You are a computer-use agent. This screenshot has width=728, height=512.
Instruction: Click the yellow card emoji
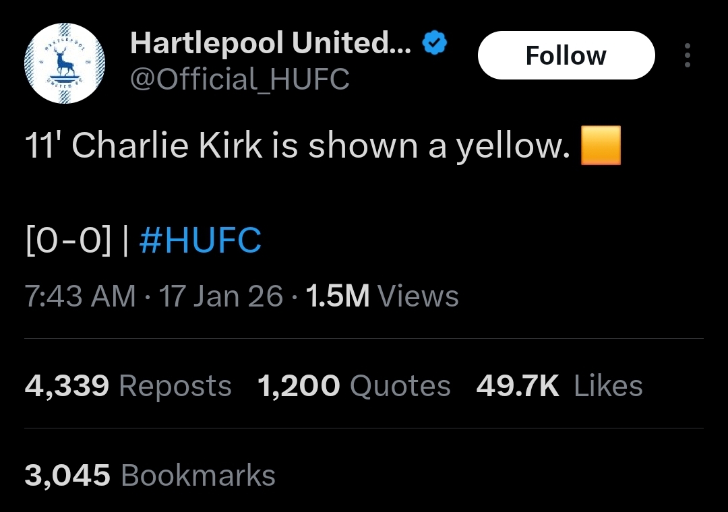click(x=601, y=146)
